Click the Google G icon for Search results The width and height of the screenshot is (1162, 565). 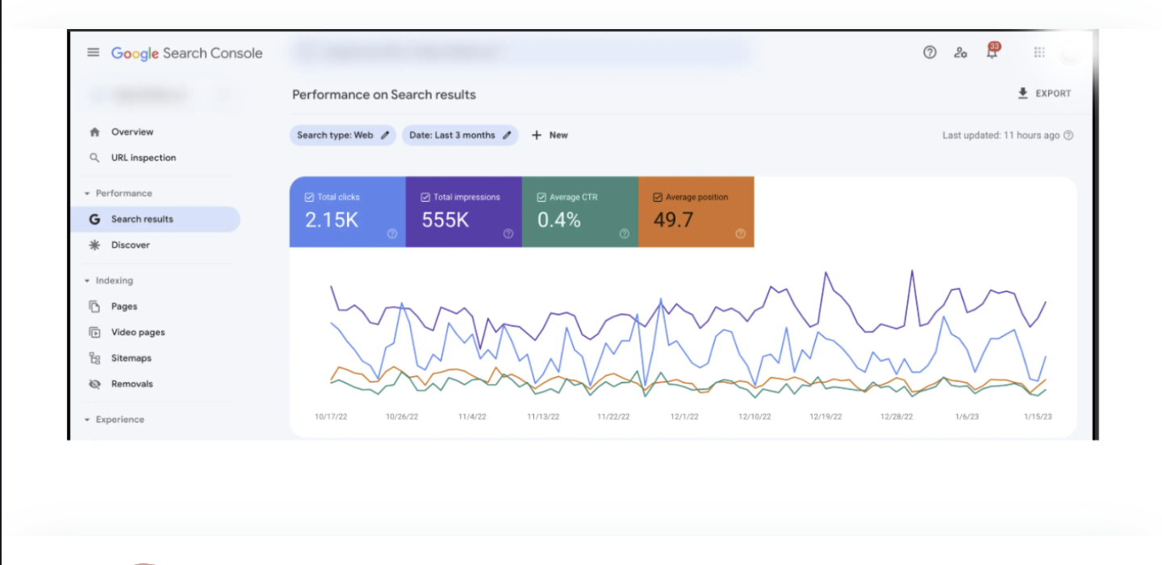pyautogui.click(x=94, y=219)
